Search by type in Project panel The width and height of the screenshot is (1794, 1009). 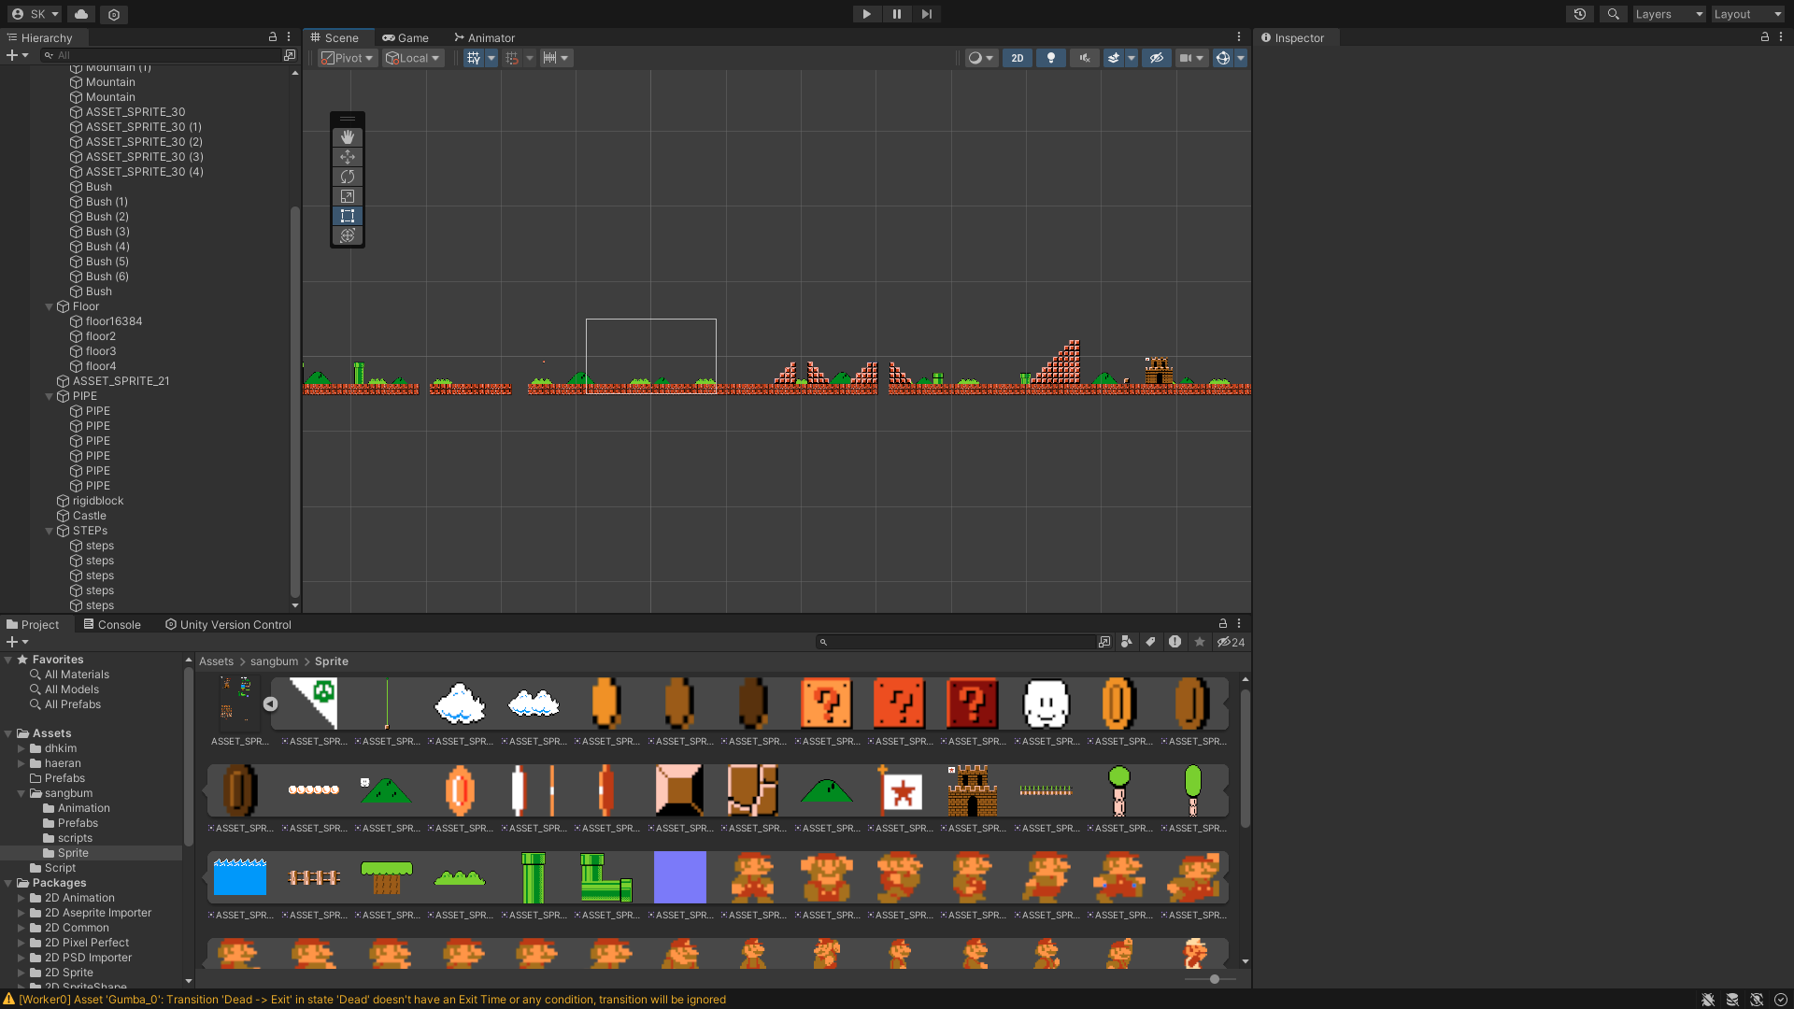(1127, 642)
